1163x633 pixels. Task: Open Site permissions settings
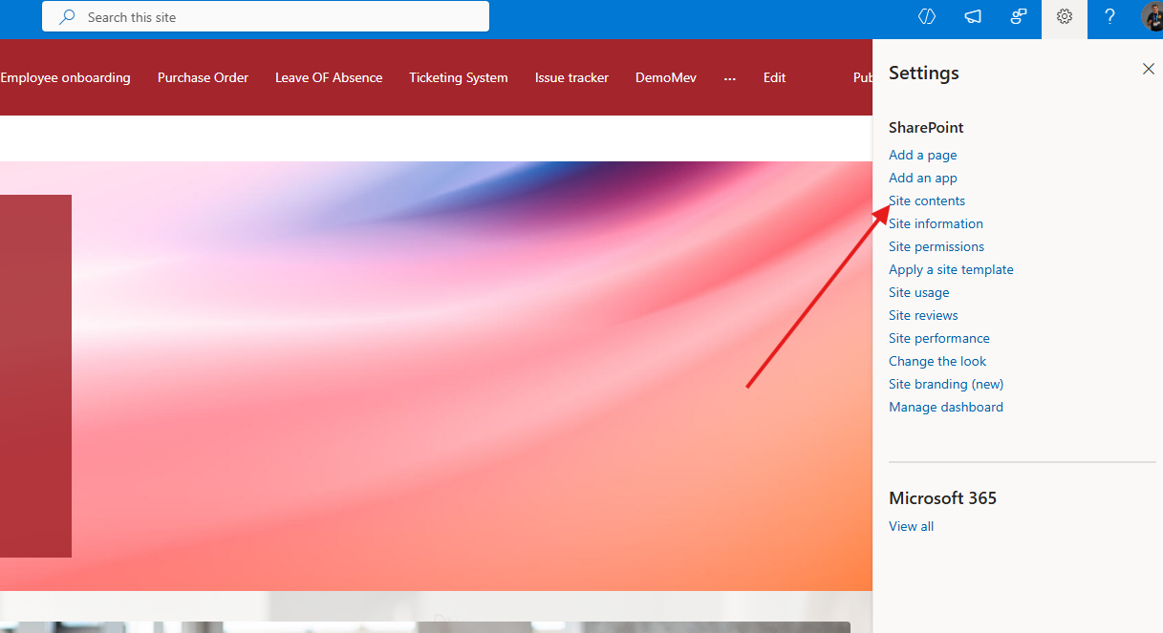click(936, 246)
